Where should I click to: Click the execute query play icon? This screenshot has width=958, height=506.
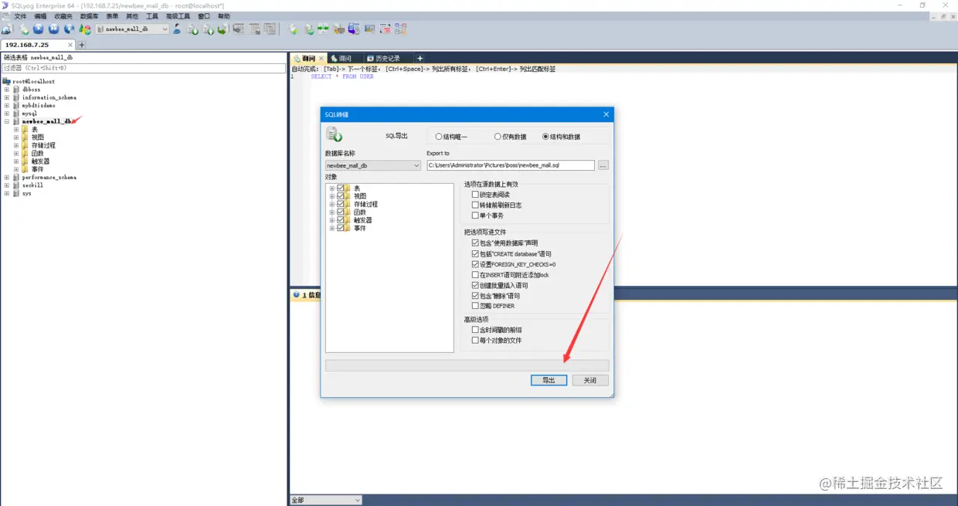(x=38, y=29)
